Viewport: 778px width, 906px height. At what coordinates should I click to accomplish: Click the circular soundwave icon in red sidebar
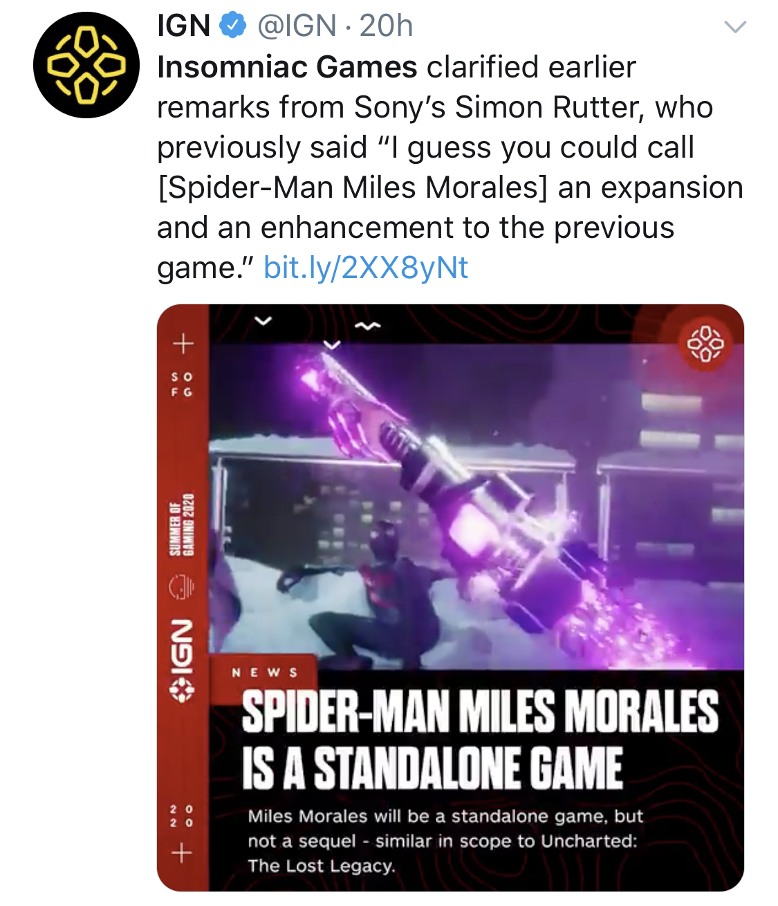point(183,586)
